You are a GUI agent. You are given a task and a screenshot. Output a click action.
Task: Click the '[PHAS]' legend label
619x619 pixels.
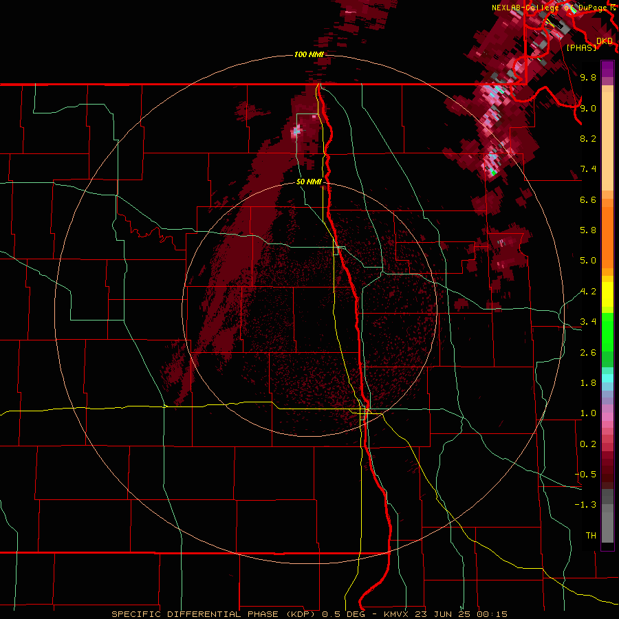[581, 47]
